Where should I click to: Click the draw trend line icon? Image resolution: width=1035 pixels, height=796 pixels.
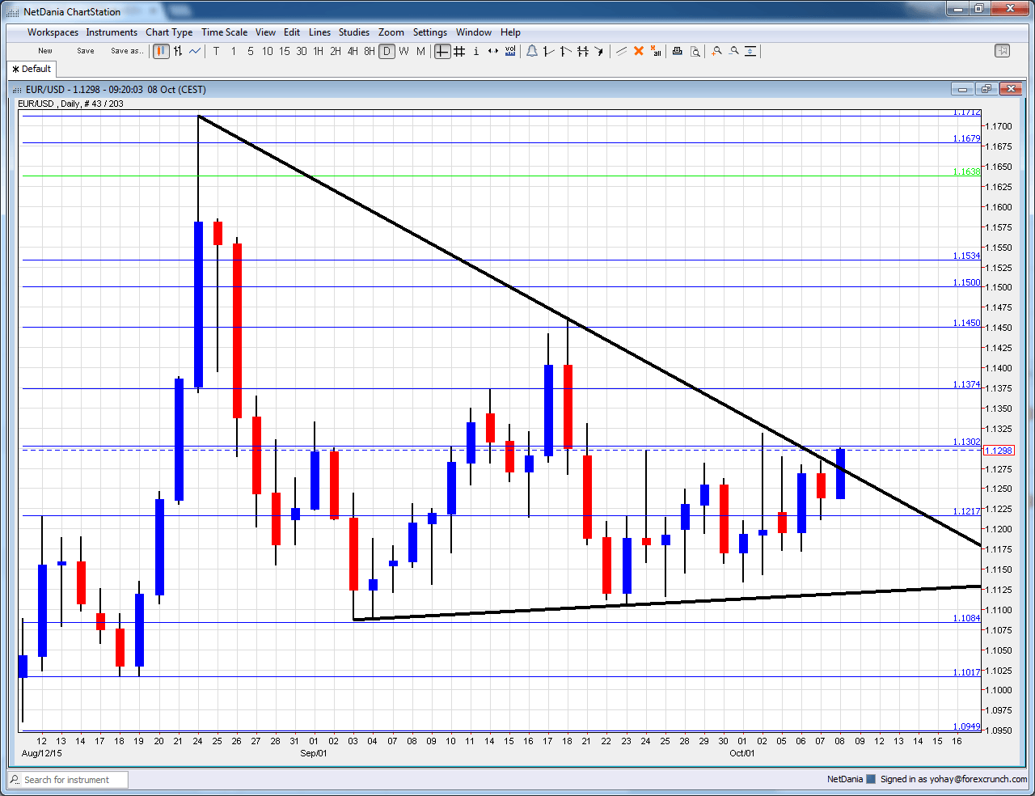point(621,51)
